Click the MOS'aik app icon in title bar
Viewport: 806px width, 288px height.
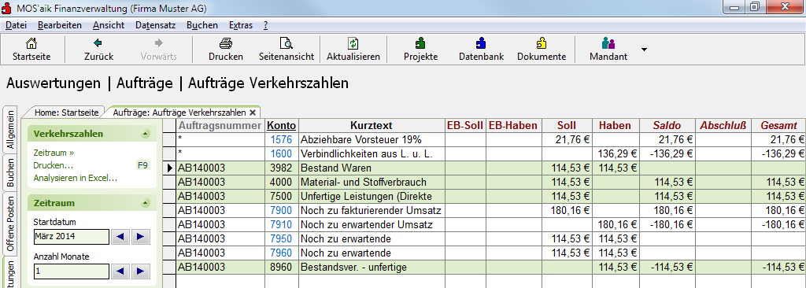[x=7, y=8]
